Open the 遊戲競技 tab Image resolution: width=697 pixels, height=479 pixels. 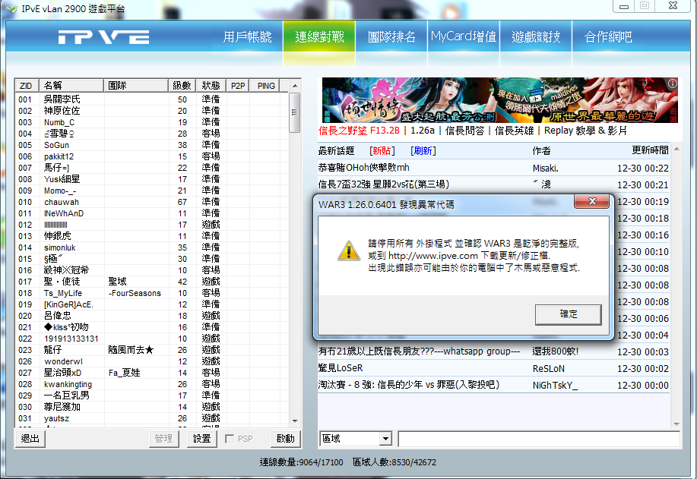[x=536, y=37]
